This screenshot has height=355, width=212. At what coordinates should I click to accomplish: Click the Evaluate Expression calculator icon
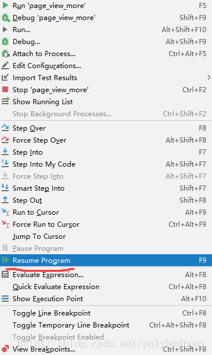5,275
